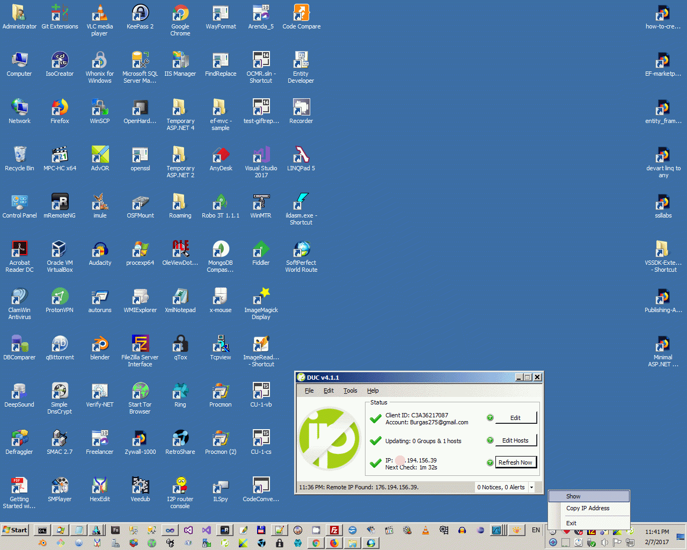Click the FileZilla icon in the taskbar
The height and width of the screenshot is (550, 687).
coord(334,530)
